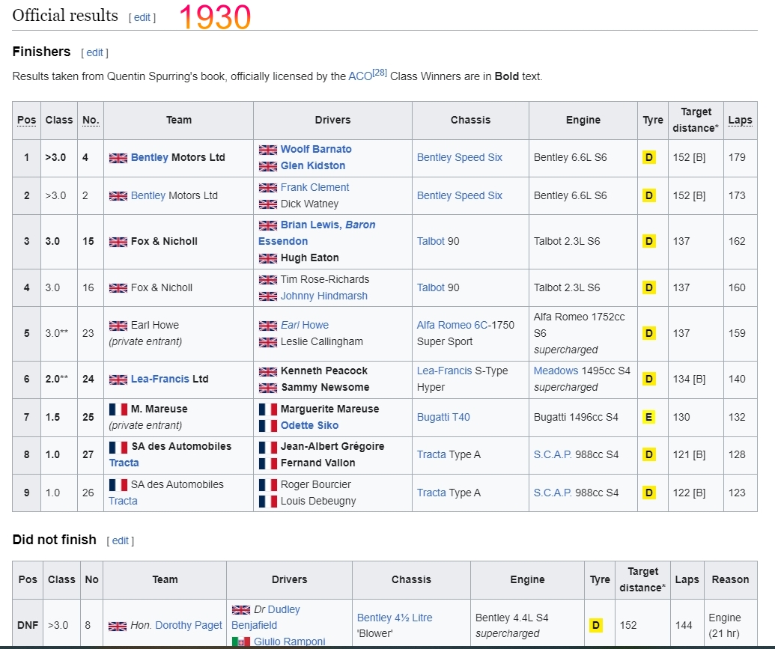Click the UK flag beside Hon. Dorothy Paget
The image size is (775, 649).
pos(118,627)
